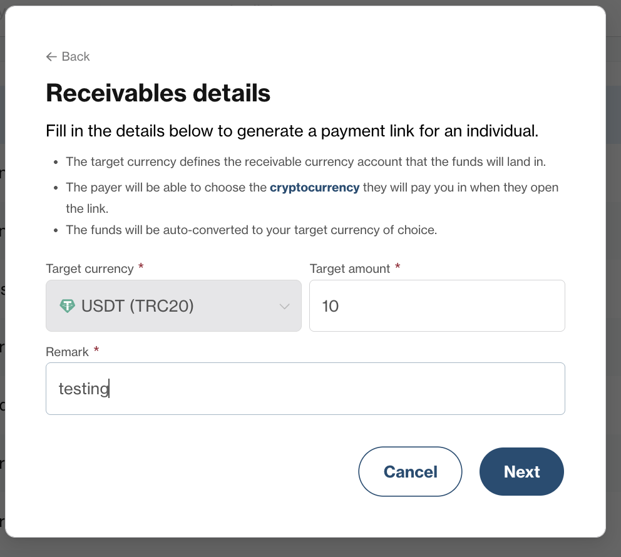Click the 'Fill in the details below' subtitle
This screenshot has width=621, height=557.
pyautogui.click(x=292, y=131)
